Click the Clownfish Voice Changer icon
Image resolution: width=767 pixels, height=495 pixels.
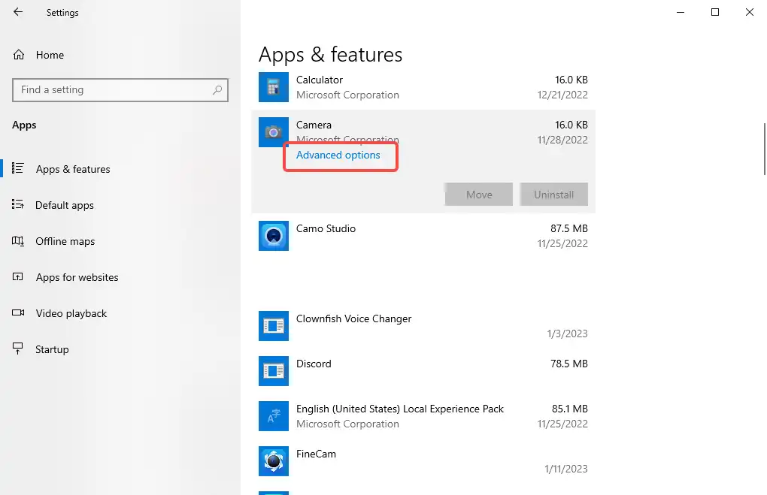274,326
